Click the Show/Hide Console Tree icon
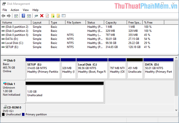This screenshot has height=123, width=179. (16, 16)
